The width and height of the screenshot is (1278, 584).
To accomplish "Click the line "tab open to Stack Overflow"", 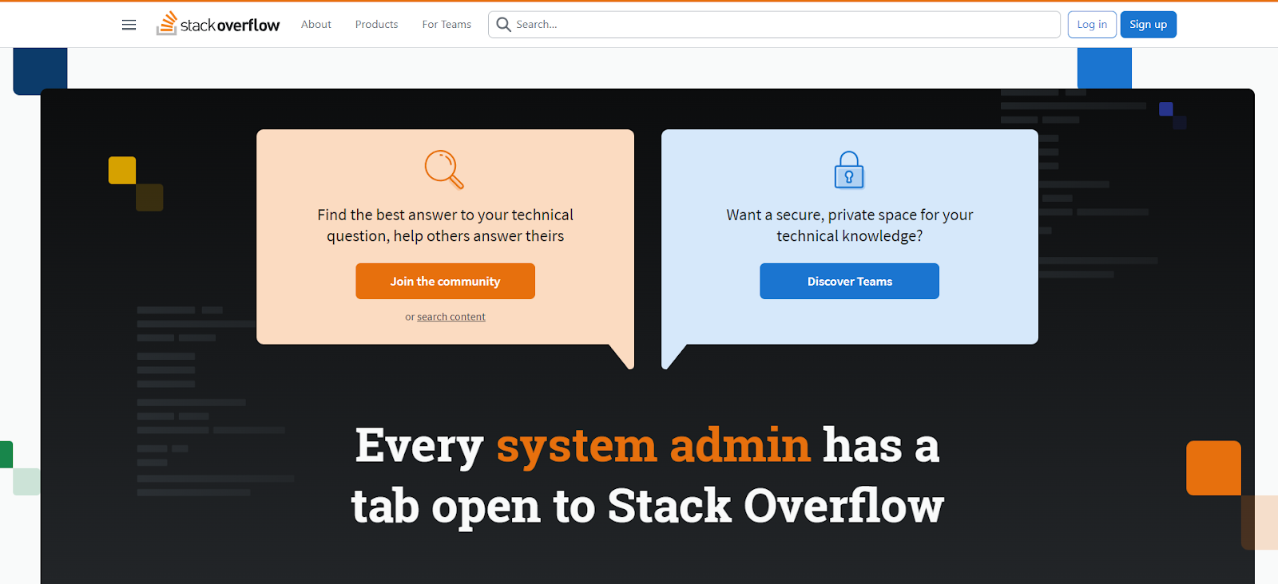I will 648,506.
